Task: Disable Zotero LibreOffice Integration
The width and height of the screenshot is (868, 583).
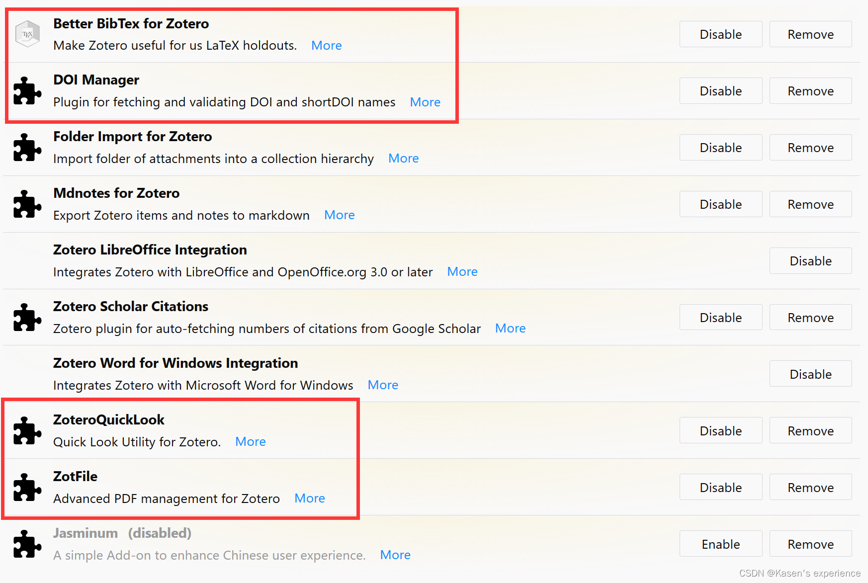Action: click(811, 261)
